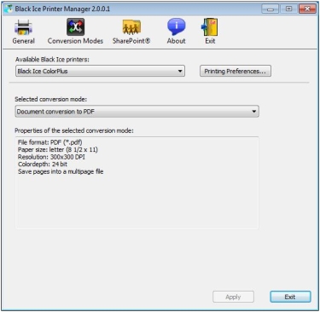Close the Printer Manager window

[307, 9]
